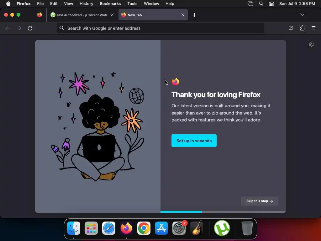Expand the list all tabs chevron
This screenshot has height=241, width=321.
[x=302, y=15]
